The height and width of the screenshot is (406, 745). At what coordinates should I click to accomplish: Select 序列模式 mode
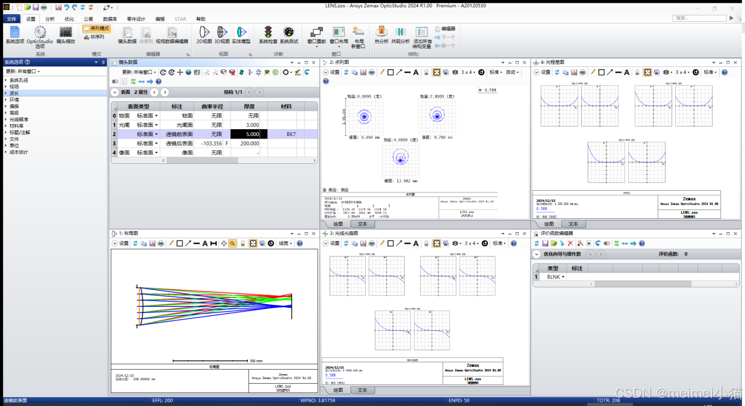click(96, 28)
